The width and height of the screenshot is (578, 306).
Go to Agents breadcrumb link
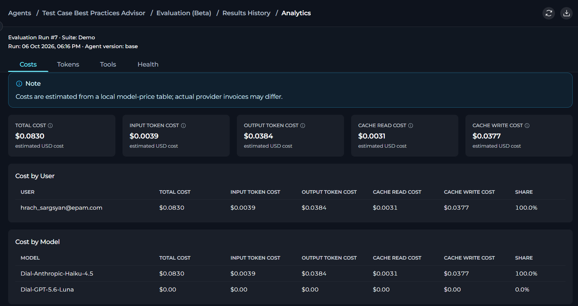20,13
